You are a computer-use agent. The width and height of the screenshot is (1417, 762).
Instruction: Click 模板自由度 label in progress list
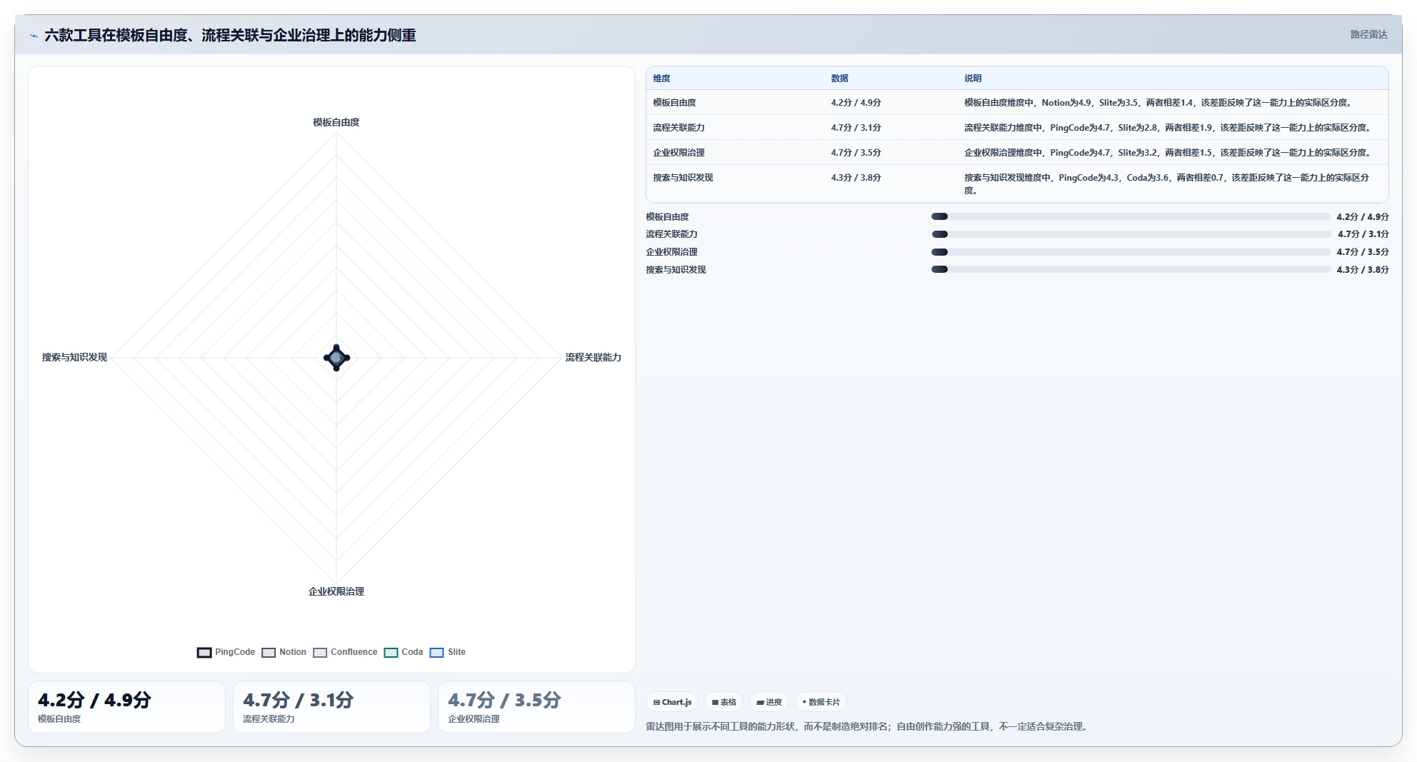tap(667, 217)
